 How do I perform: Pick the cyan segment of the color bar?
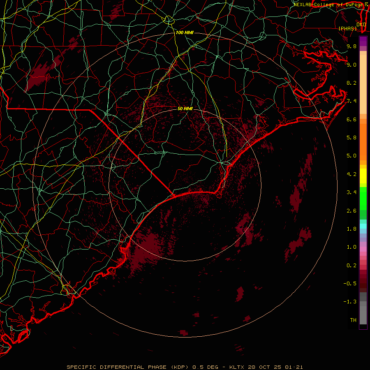(363, 226)
